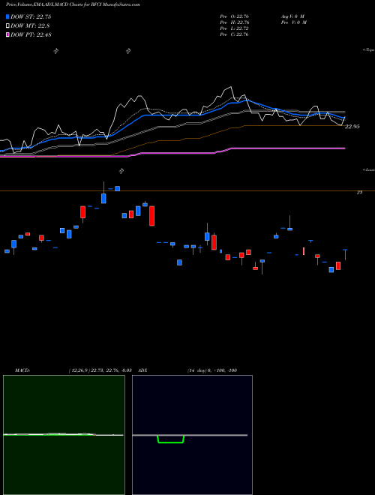Click the ADX '(14 day) 0, +100, -100' text
Screen dimensions: 375x495
212,370
